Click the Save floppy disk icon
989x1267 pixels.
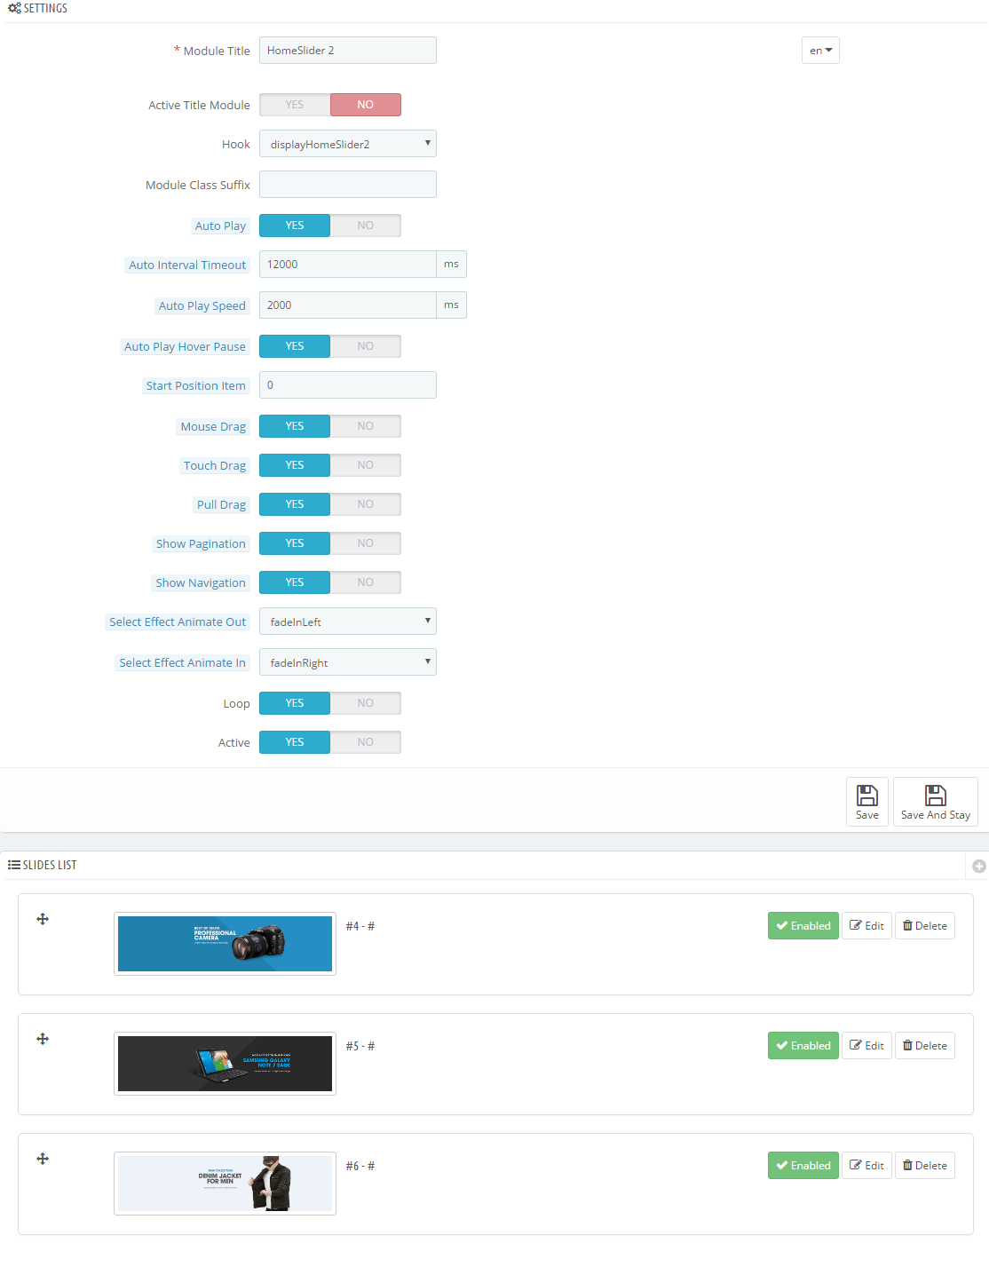tap(867, 795)
